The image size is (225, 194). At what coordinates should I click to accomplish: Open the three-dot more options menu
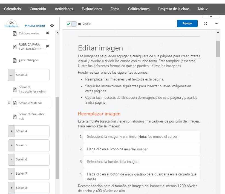coord(217,23)
